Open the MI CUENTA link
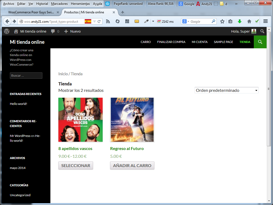273x205 pixels. 199,42
